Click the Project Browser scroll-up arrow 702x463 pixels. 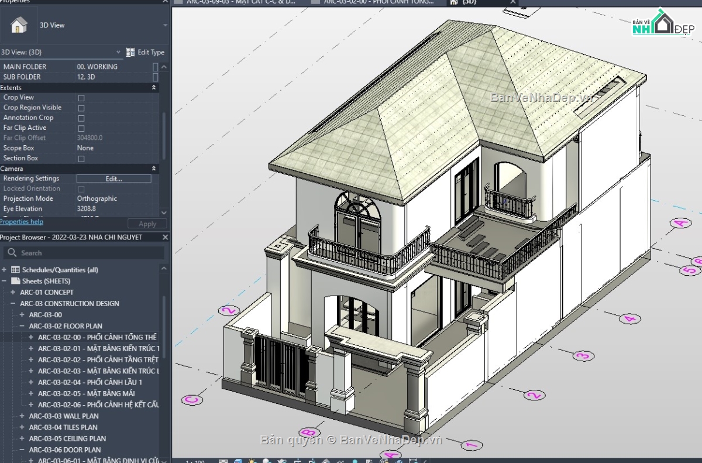[x=164, y=270]
